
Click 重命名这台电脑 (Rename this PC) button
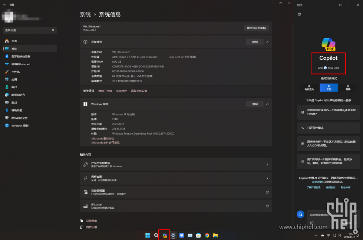coord(256,28)
